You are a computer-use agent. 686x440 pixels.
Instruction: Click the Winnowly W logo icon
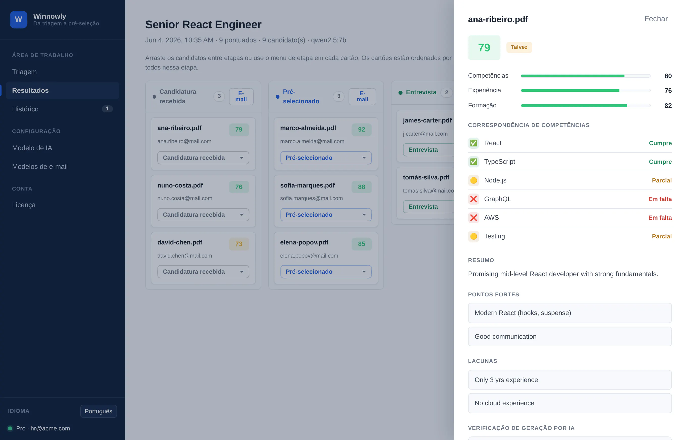19,19
